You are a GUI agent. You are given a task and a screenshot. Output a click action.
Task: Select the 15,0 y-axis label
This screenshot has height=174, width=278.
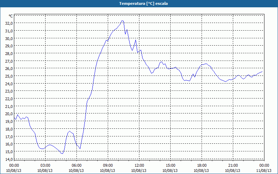tap(9, 152)
